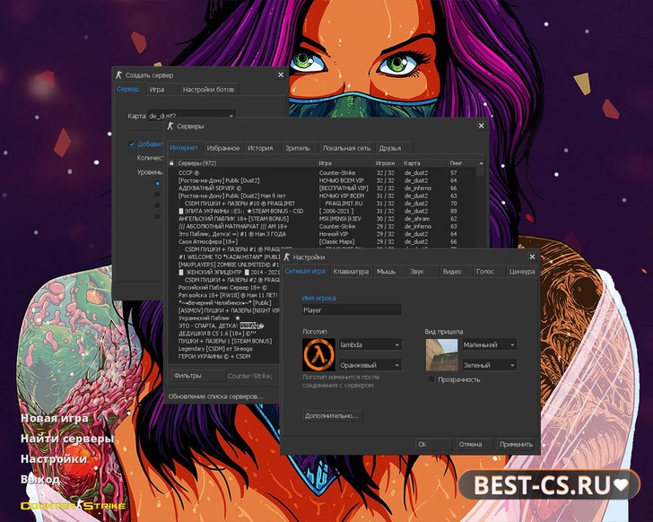Select the АБСОЛЮТНЫЙ МАТРИАРХАТ server row
This screenshot has width=653, height=522.
[322, 226]
